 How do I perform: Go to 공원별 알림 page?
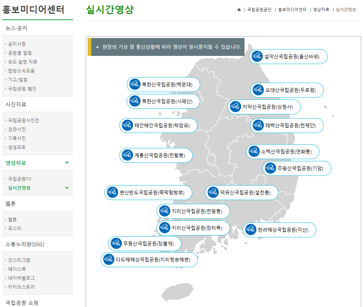tap(20, 53)
